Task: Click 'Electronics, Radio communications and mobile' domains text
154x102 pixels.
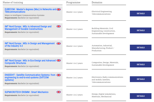Action: click(107, 80)
